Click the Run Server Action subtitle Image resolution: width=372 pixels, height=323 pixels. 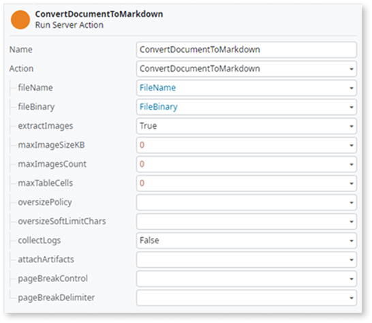(69, 25)
